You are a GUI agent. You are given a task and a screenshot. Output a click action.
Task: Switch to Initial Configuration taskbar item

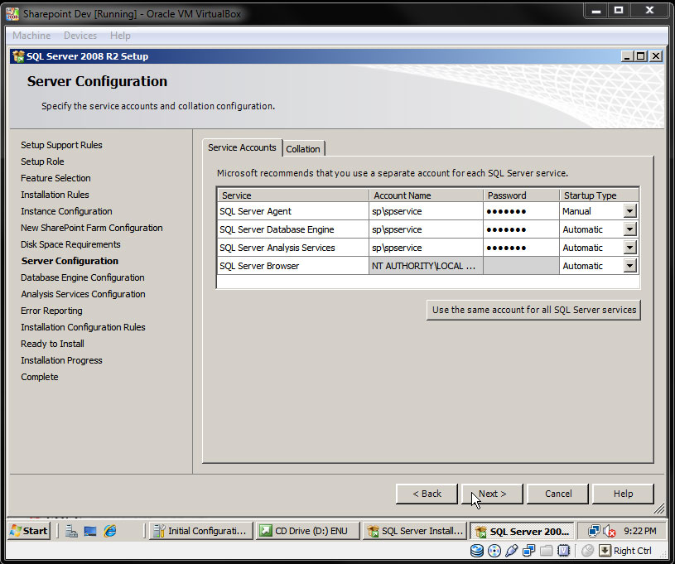(200, 531)
